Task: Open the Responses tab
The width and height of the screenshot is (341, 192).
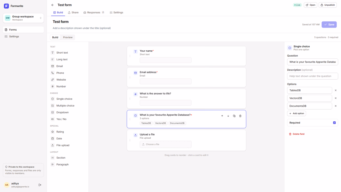Action: tap(94, 13)
